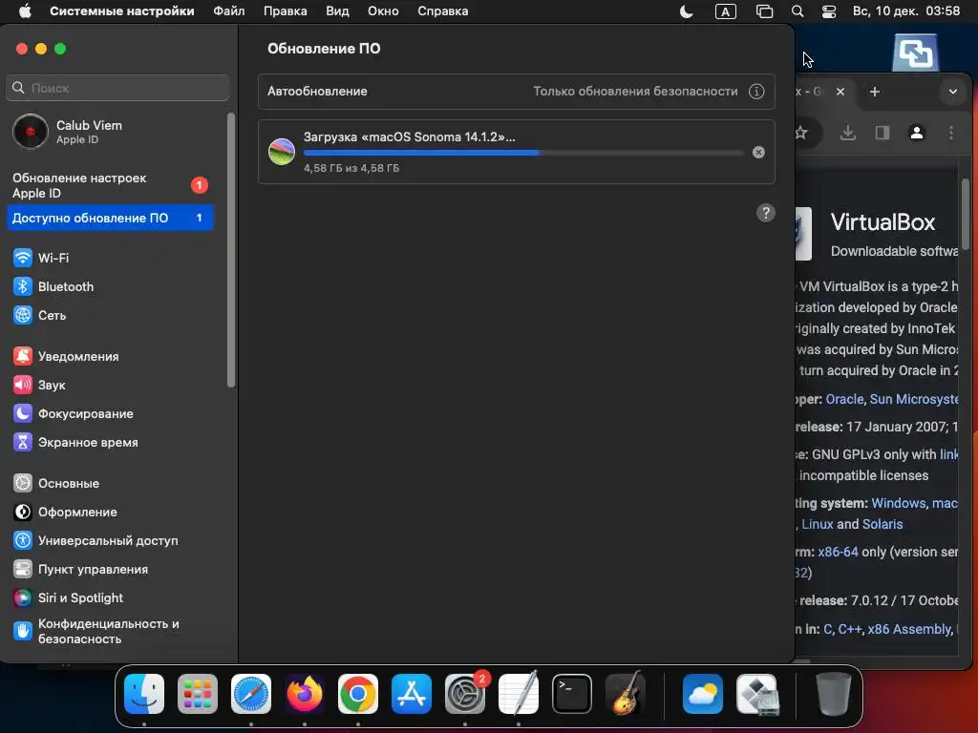Open Google Chrome from the Dock
Screen dimensions: 978x733
tap(358, 694)
